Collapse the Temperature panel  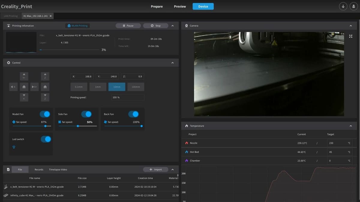(x=351, y=126)
